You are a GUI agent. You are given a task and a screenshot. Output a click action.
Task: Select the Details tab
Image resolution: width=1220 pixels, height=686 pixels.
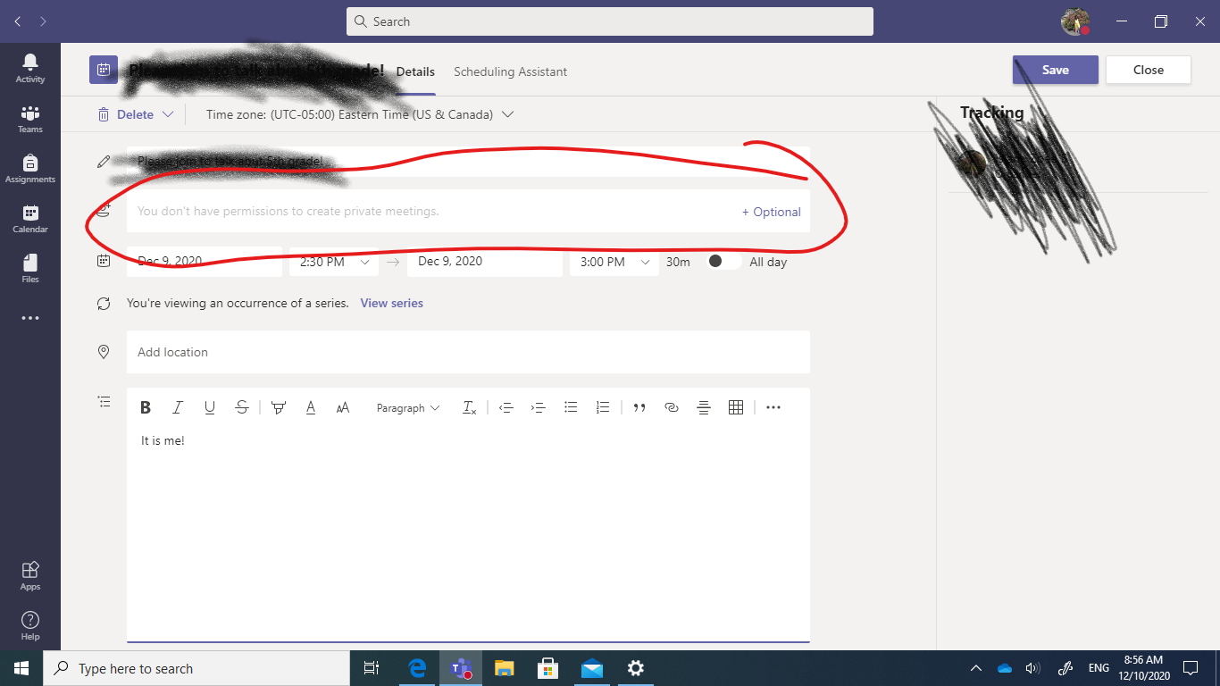tap(414, 71)
